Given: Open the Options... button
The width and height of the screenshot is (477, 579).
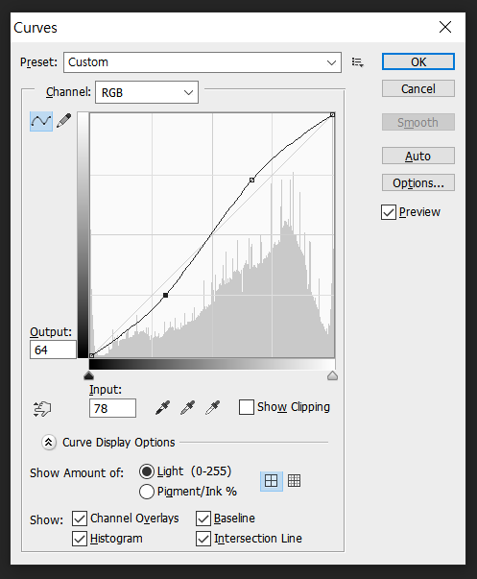Looking at the screenshot, I should point(417,182).
